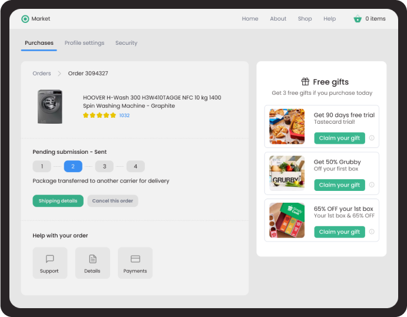Select progress step 4
Viewport: 407px width, 317px height.
[x=135, y=166]
